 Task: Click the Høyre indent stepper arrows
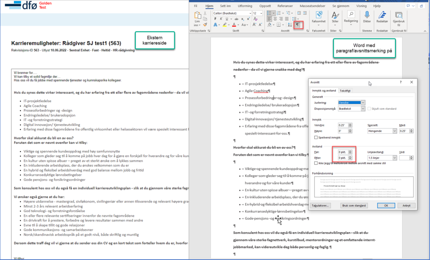pyautogui.click(x=350, y=131)
